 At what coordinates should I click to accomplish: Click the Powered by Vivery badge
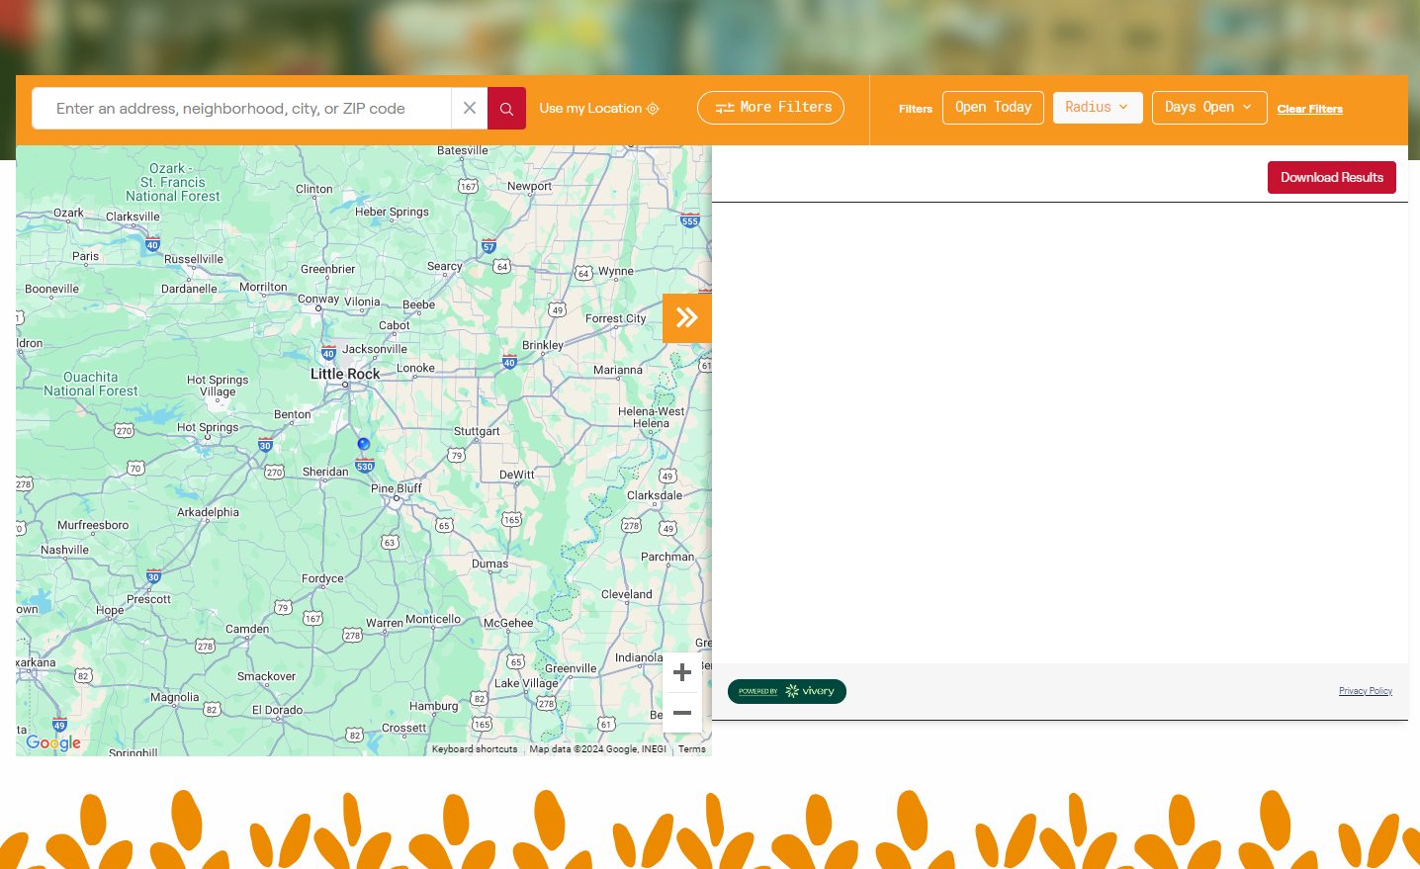click(x=786, y=691)
